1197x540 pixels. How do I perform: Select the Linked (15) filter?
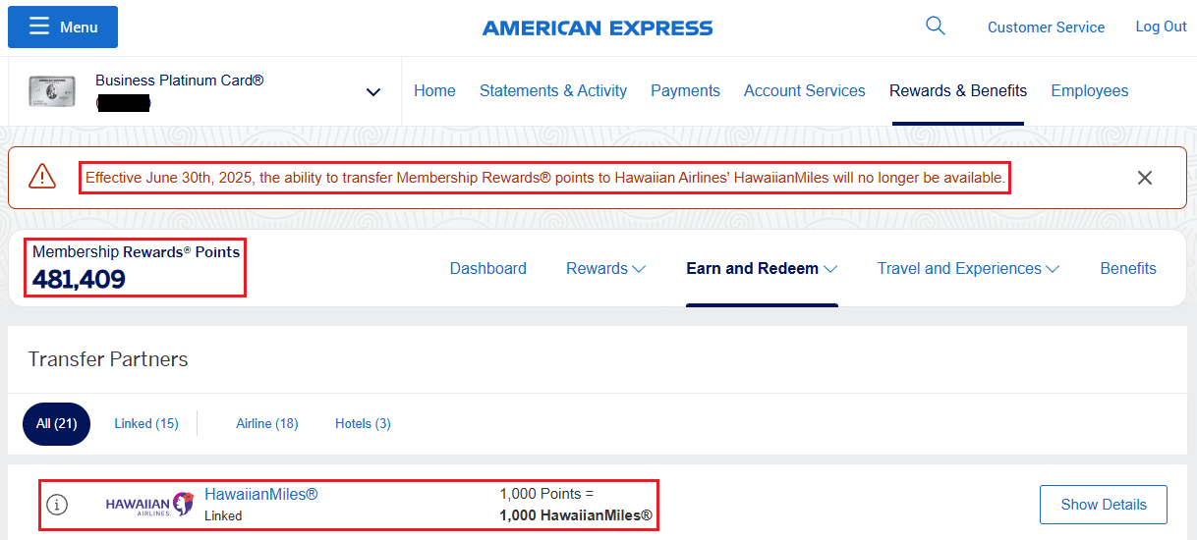pos(146,424)
